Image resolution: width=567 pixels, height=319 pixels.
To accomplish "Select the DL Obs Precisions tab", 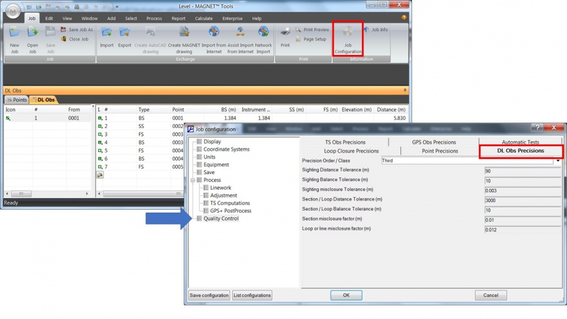I will [520, 151].
